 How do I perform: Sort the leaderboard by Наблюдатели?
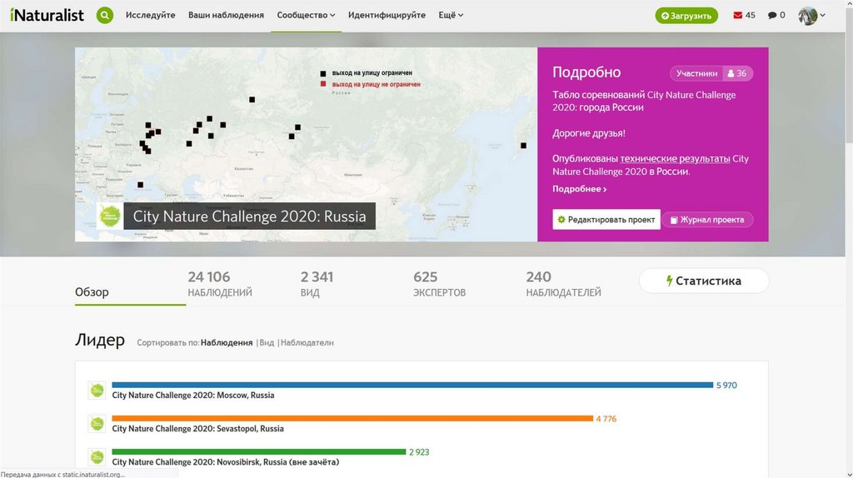(307, 342)
